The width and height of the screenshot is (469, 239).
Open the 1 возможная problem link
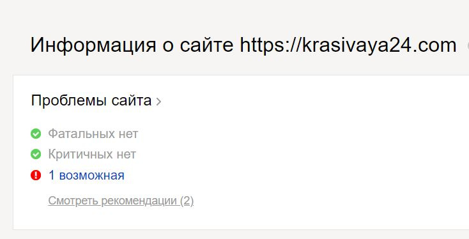[x=86, y=175]
